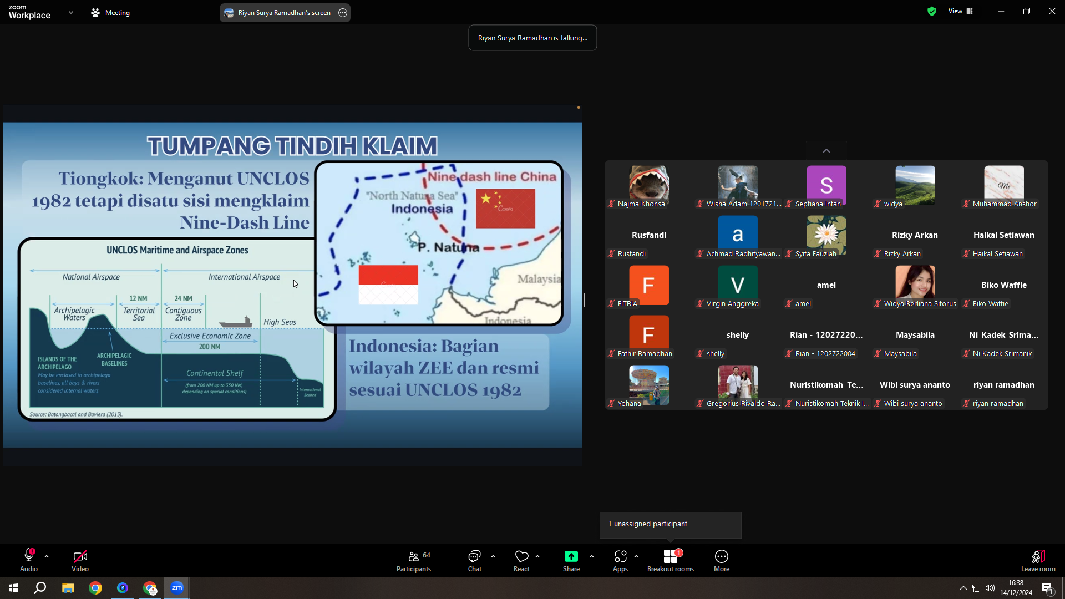This screenshot has height=599, width=1065.
Task: Open Riyan Surya Ramadhan's screen share options
Action: click(343, 13)
